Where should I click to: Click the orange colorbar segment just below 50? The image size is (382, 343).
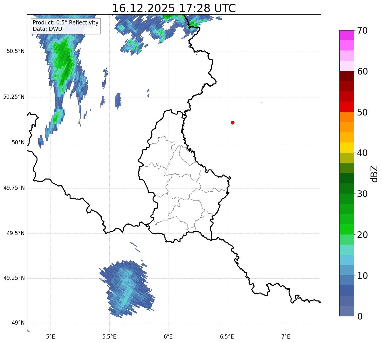click(x=346, y=117)
